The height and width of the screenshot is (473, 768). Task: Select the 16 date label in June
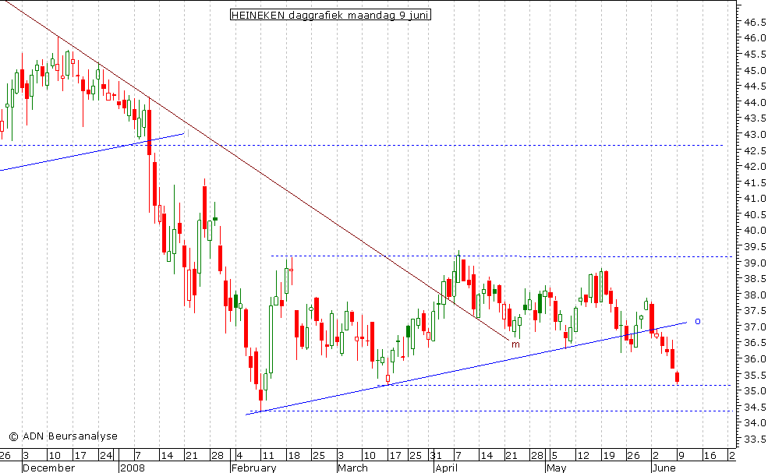pyautogui.click(x=710, y=455)
